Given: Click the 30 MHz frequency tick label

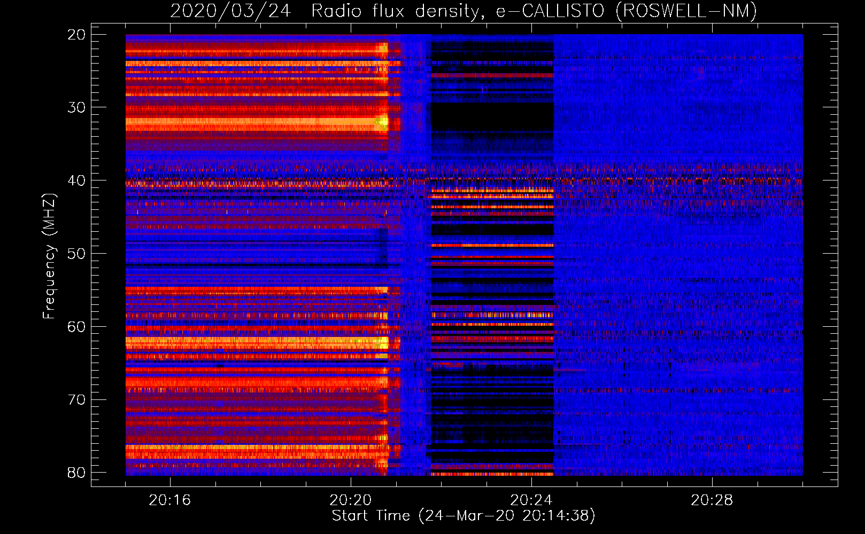Looking at the screenshot, I should pyautogui.click(x=76, y=107).
